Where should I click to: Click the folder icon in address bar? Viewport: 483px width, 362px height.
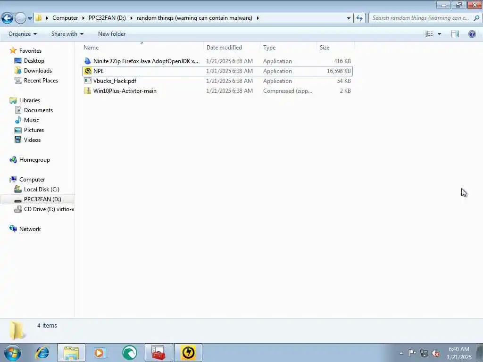point(39,18)
